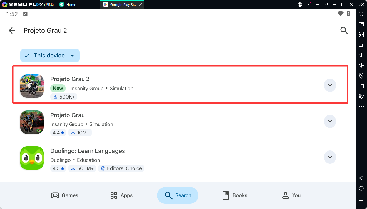The width and height of the screenshot is (367, 209).
Task: Open the GPS location pin icon
Action: (x=361, y=75)
